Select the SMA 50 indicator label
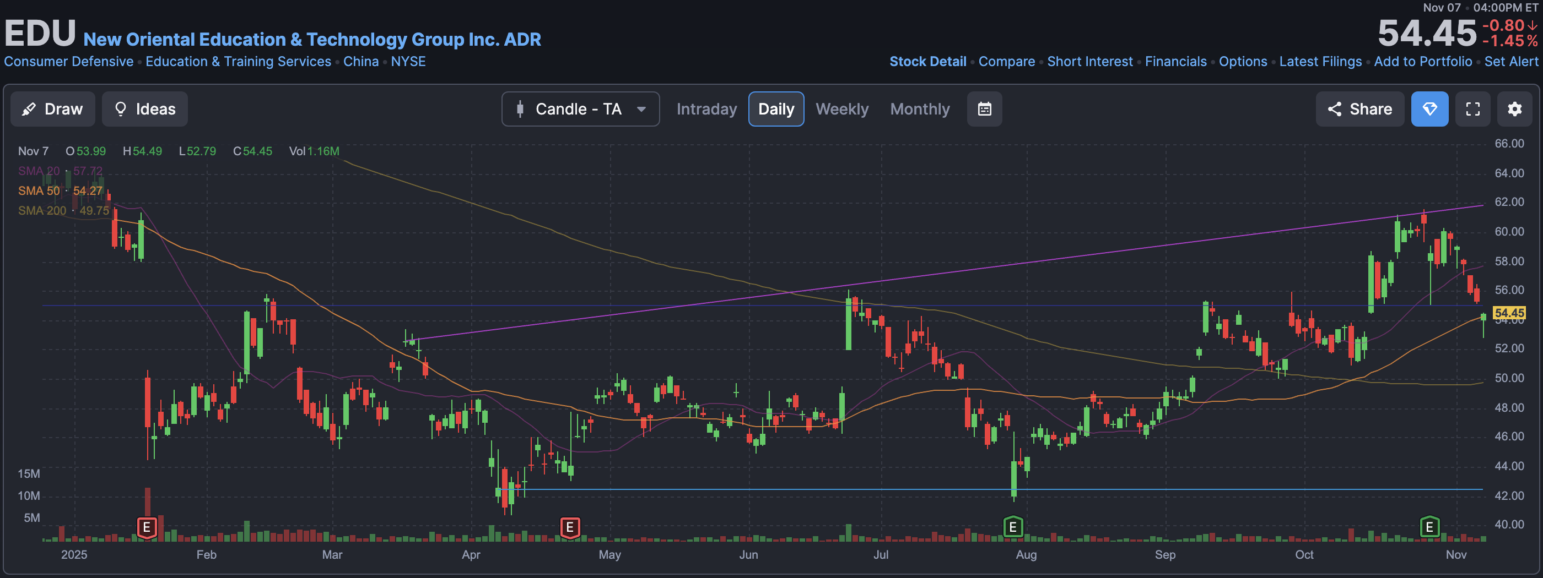 point(60,191)
